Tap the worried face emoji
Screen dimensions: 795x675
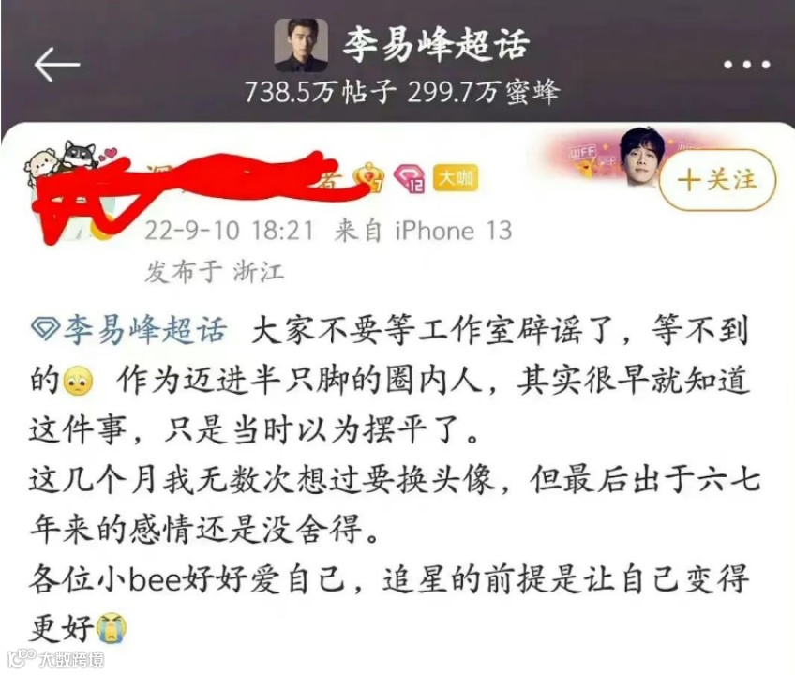78,381
